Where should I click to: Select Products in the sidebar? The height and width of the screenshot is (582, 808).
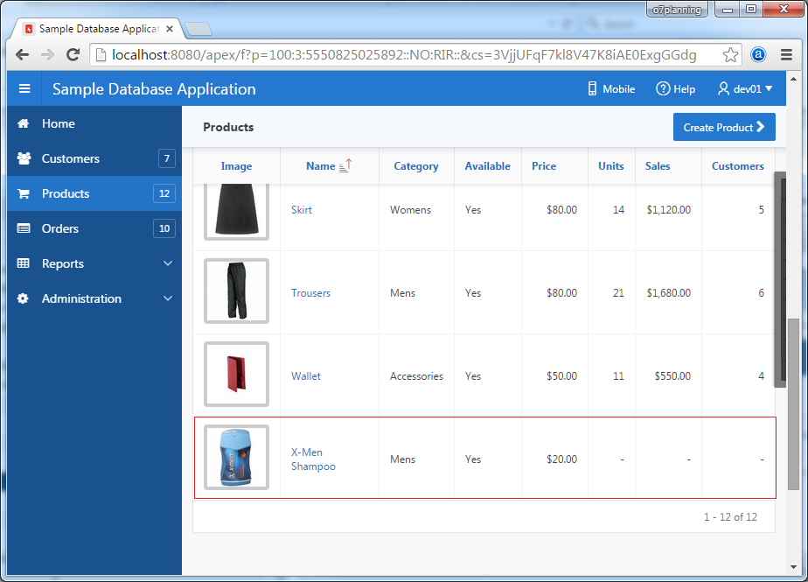coord(94,193)
